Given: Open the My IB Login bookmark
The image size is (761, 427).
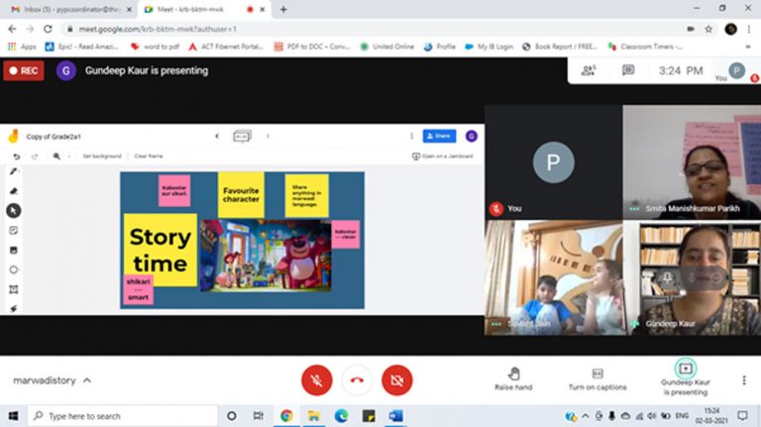Looking at the screenshot, I should tap(489, 47).
